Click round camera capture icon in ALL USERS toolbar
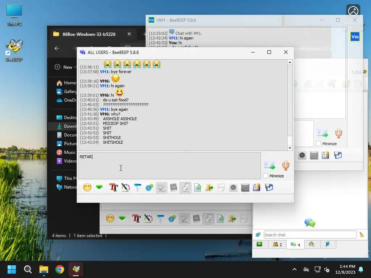 (233, 188)
